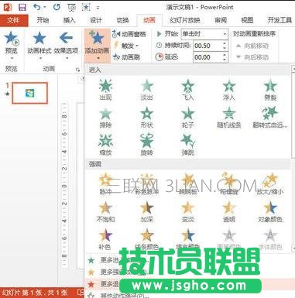Image resolution: width=295 pixels, height=298 pixels.
Task: Select the 线条颜色 emphasis effect
Action: (x=147, y=239)
